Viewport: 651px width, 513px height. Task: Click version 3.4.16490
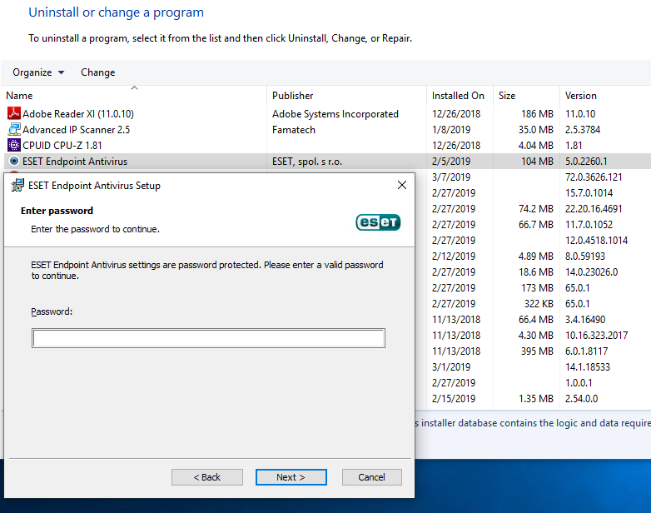tap(585, 320)
